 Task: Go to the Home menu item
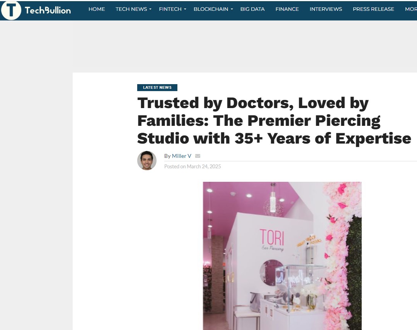pyautogui.click(x=97, y=9)
